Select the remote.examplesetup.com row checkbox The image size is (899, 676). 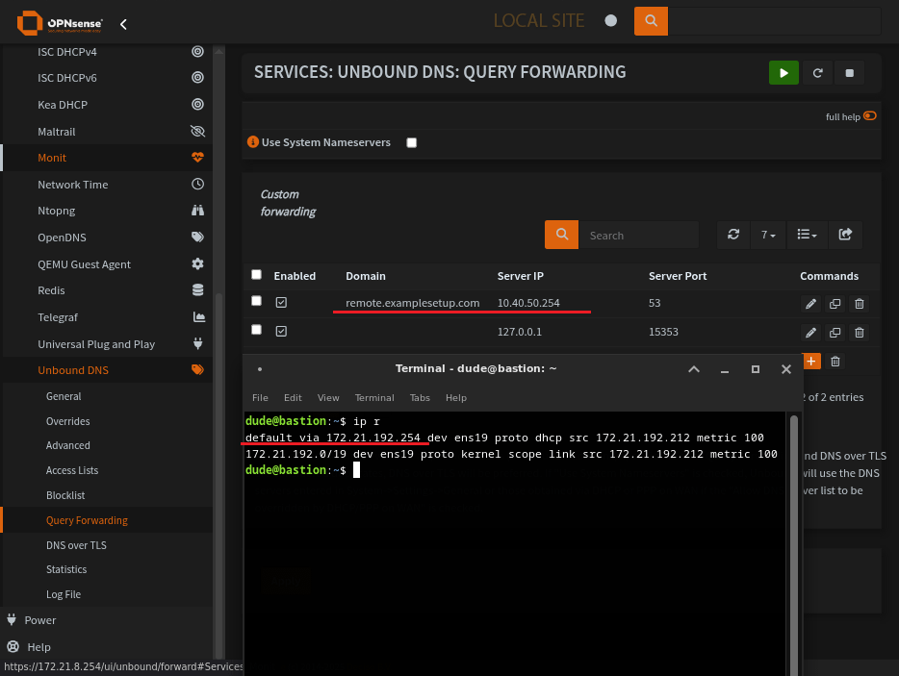click(256, 301)
